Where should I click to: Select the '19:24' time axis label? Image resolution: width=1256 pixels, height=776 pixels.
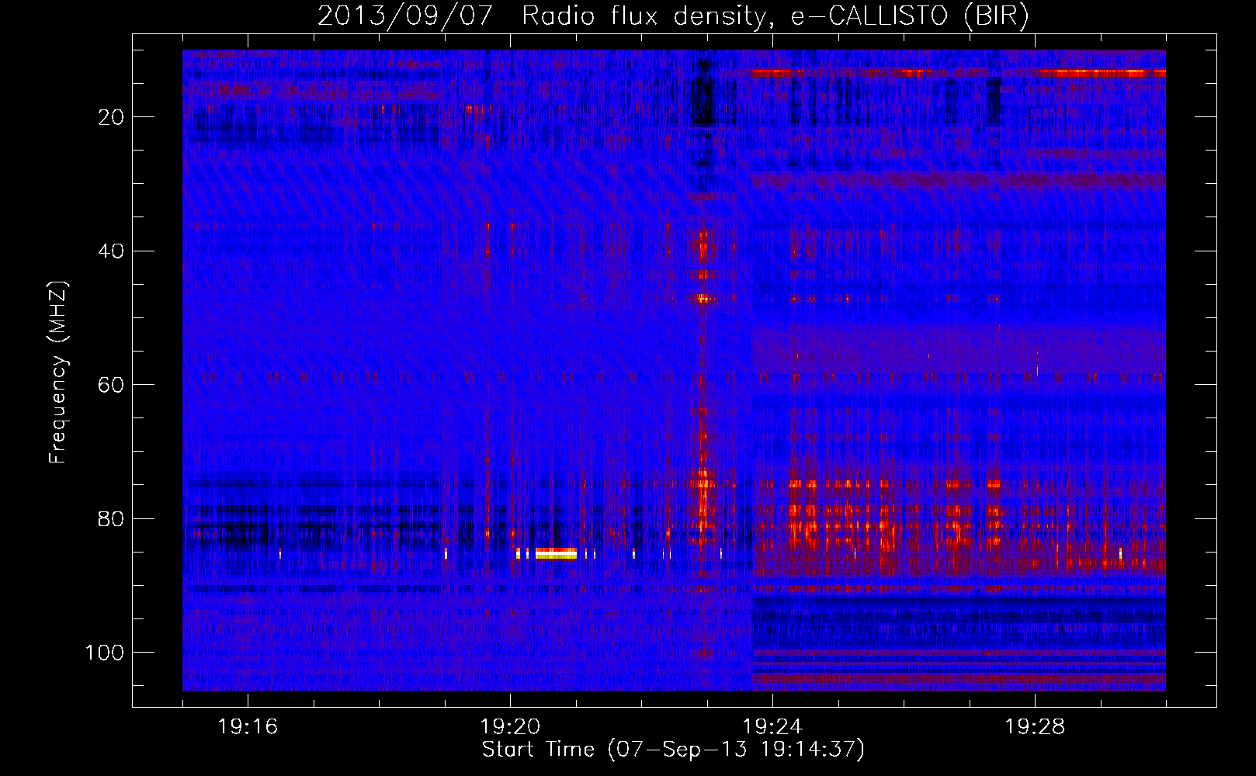click(772, 727)
